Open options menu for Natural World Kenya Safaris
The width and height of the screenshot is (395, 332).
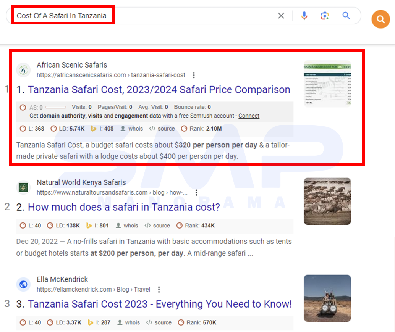(196, 193)
